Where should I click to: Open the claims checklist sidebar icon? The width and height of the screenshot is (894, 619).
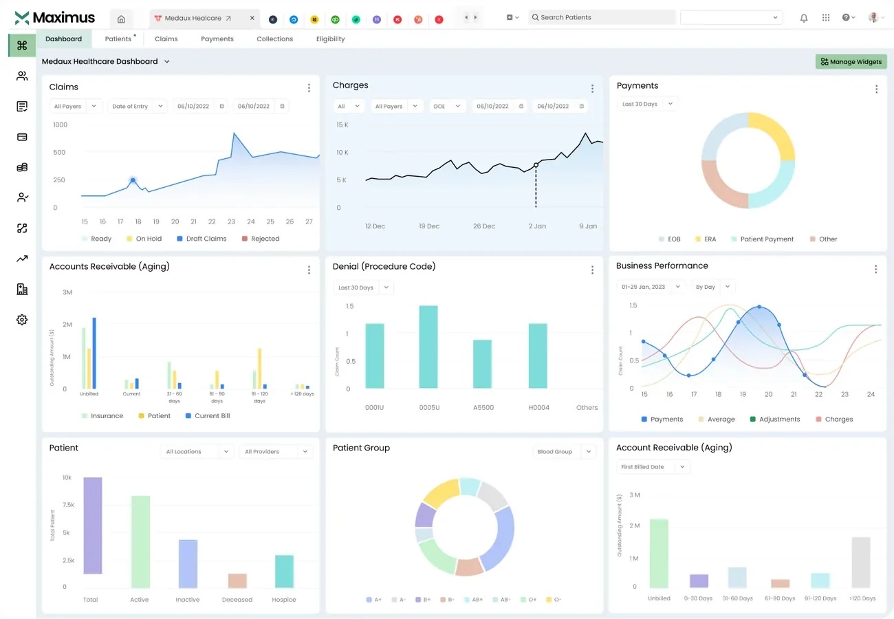[22, 107]
